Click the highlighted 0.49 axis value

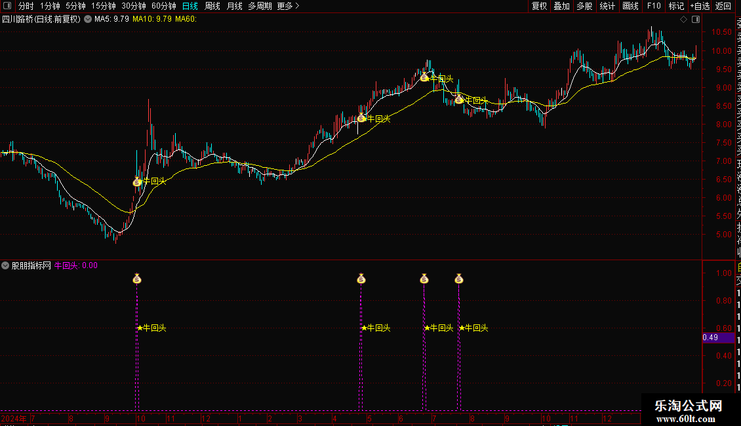(x=718, y=338)
